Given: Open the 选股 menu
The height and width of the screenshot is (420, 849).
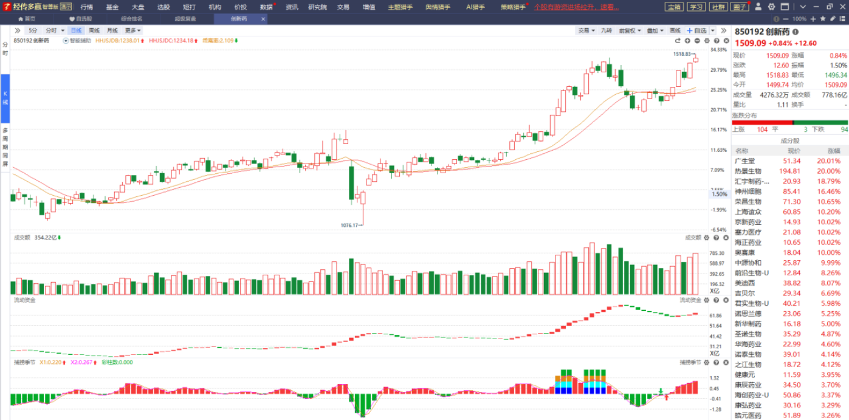Looking at the screenshot, I should [163, 7].
